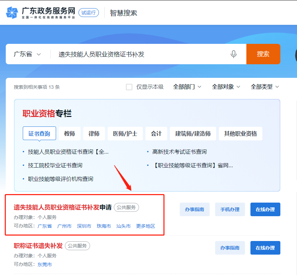Open the 遗失技能人员职业资格证书补发申请 result title

coord(63,207)
